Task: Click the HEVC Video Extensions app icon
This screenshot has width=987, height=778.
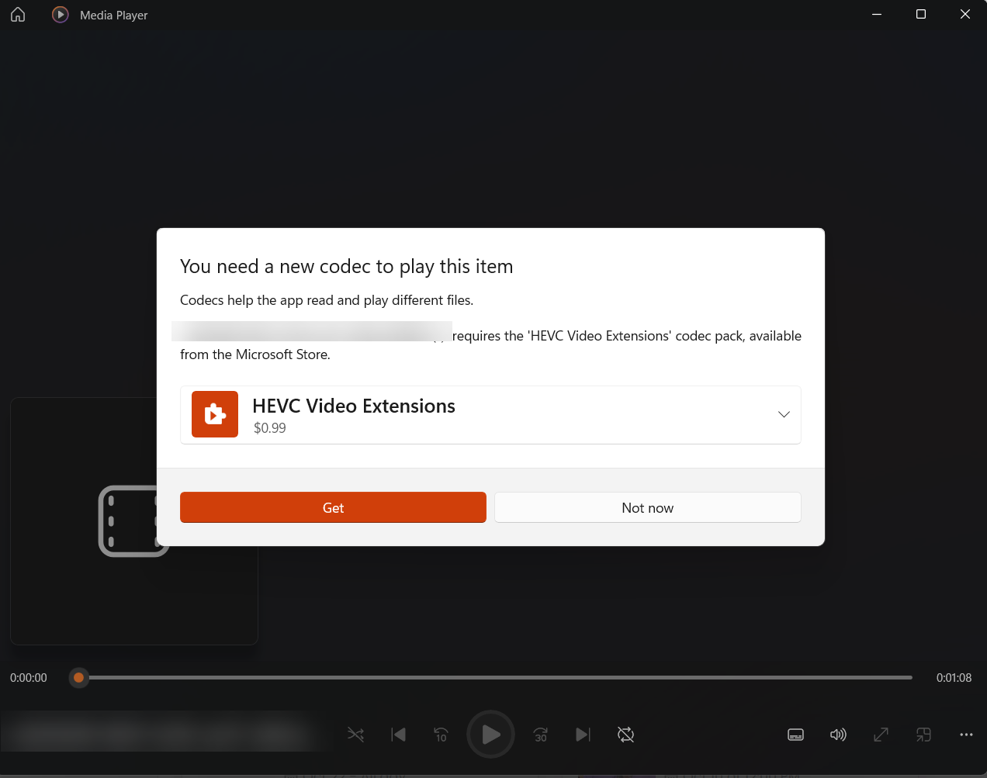Action: (215, 414)
